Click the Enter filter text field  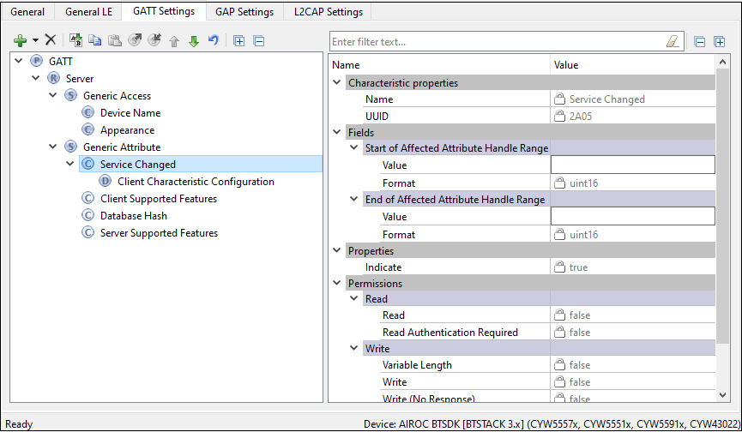(x=498, y=41)
